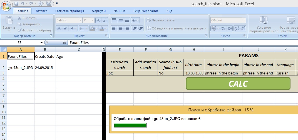This screenshot has width=298, height=140.
Task: Toggle bold Ж formatting
Action: 59,28
